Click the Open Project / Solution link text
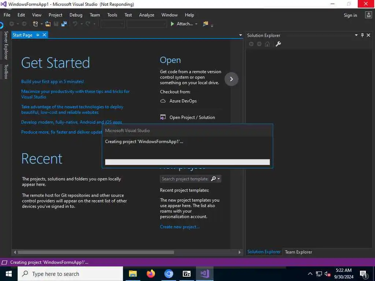375x281 pixels. click(192, 117)
